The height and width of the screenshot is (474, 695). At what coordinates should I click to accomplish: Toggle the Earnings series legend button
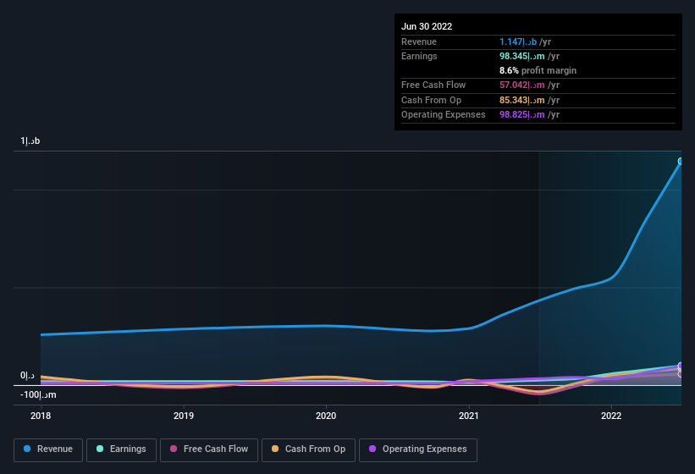point(121,449)
